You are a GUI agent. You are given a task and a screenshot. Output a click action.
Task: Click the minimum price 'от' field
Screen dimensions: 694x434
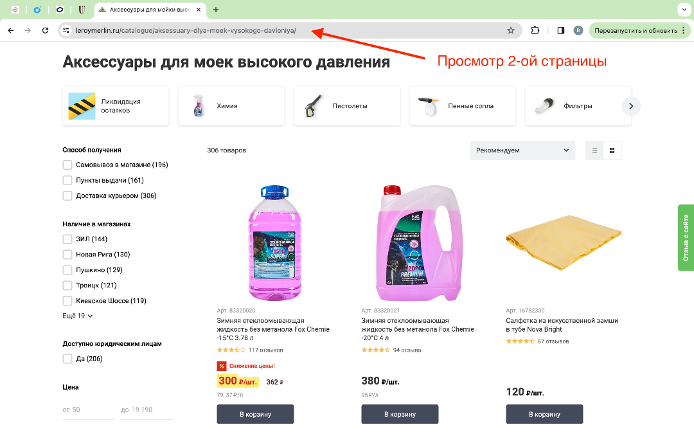pos(89,410)
